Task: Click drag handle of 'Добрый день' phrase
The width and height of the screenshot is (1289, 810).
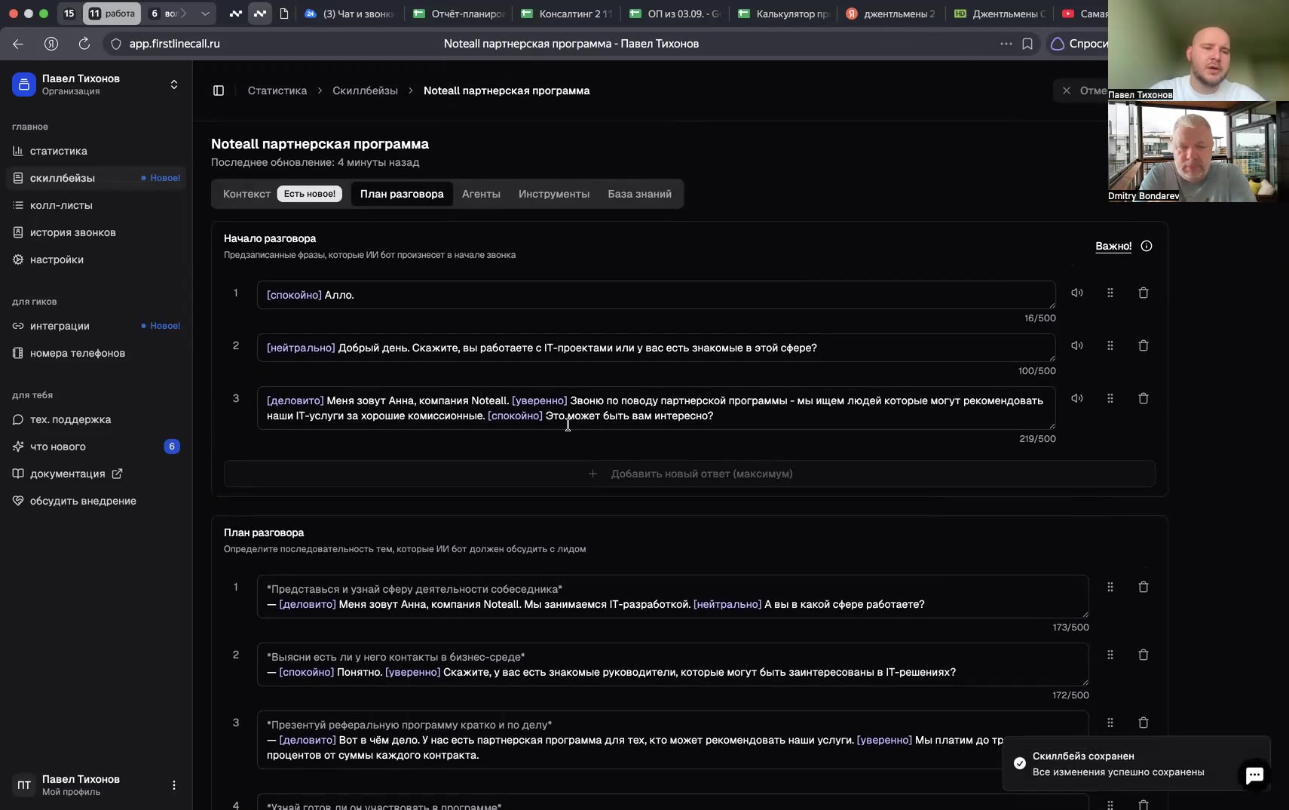Action: tap(1110, 345)
